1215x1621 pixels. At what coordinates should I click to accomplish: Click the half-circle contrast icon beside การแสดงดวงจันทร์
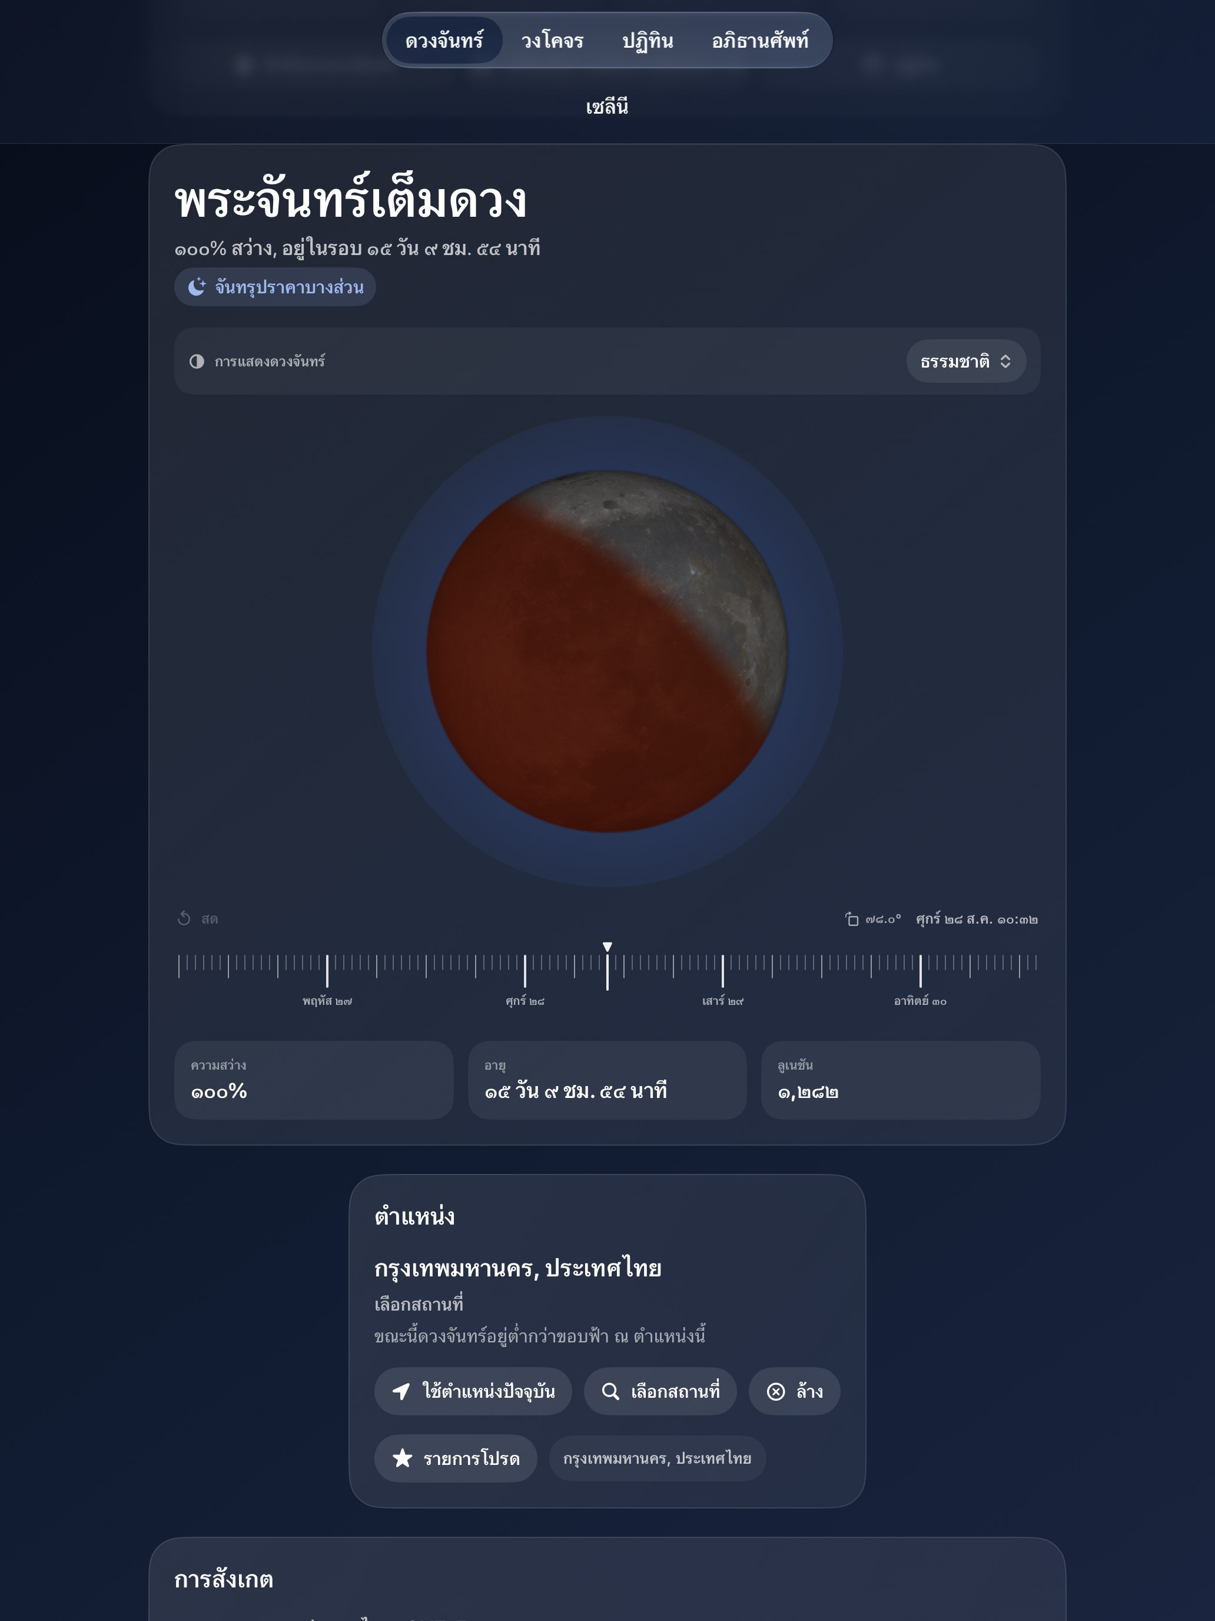click(196, 361)
